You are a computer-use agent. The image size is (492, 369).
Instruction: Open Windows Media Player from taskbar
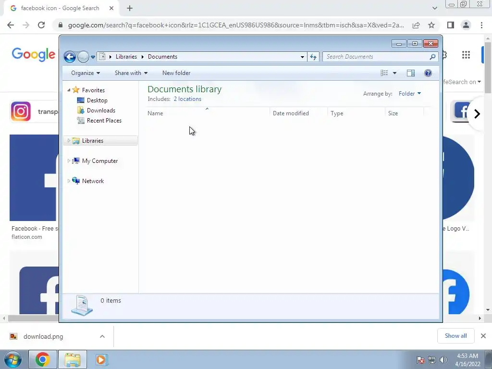(x=101, y=359)
